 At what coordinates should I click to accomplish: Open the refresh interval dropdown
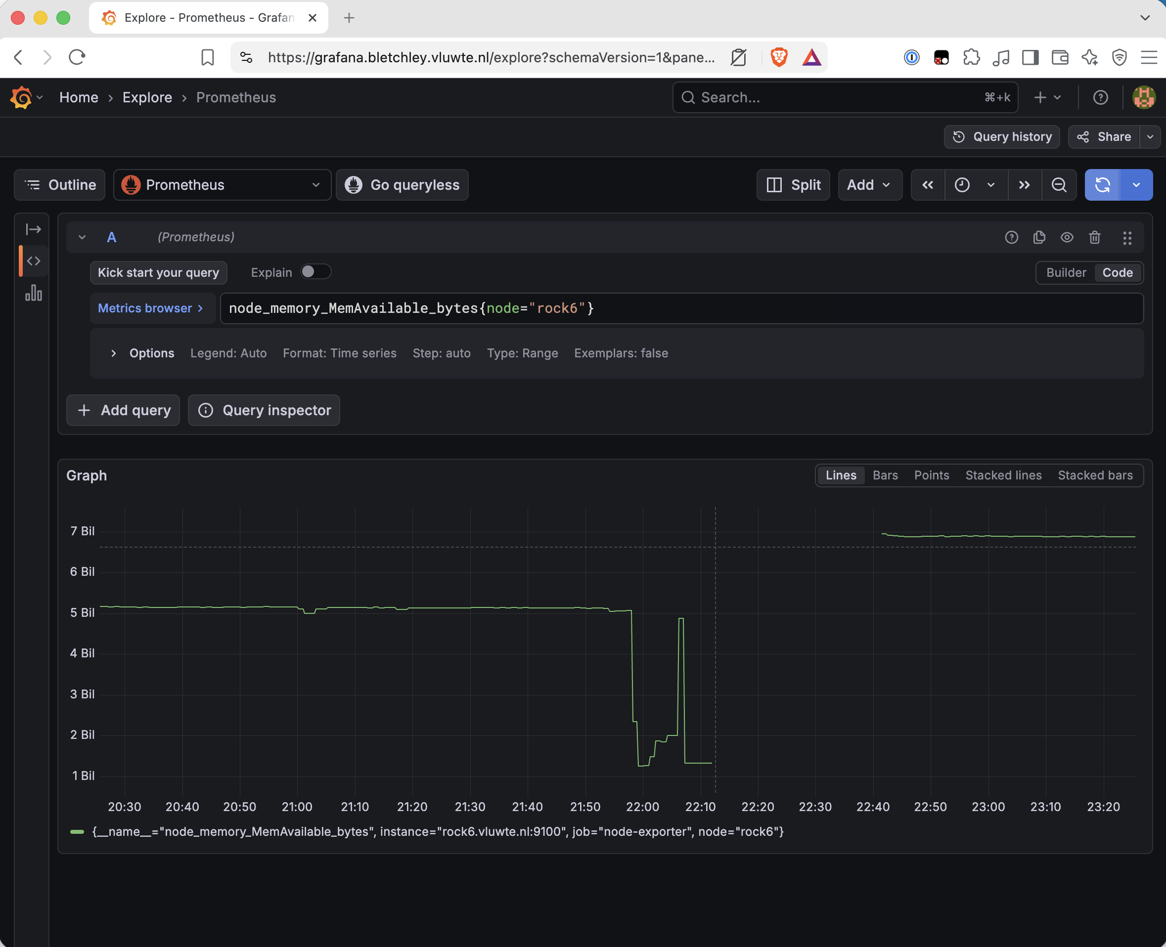coord(1136,185)
